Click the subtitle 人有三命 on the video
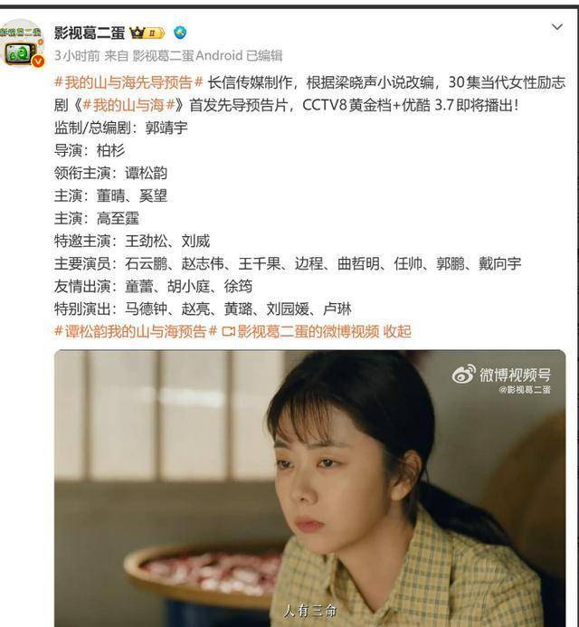Image resolution: width=579 pixels, height=627 pixels. tap(310, 611)
